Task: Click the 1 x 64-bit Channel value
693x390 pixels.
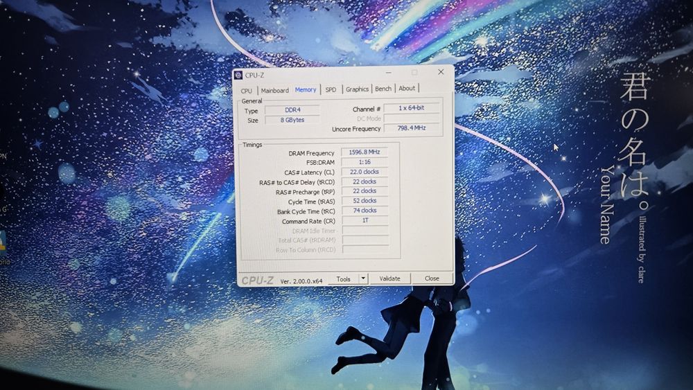Action: [x=412, y=108]
